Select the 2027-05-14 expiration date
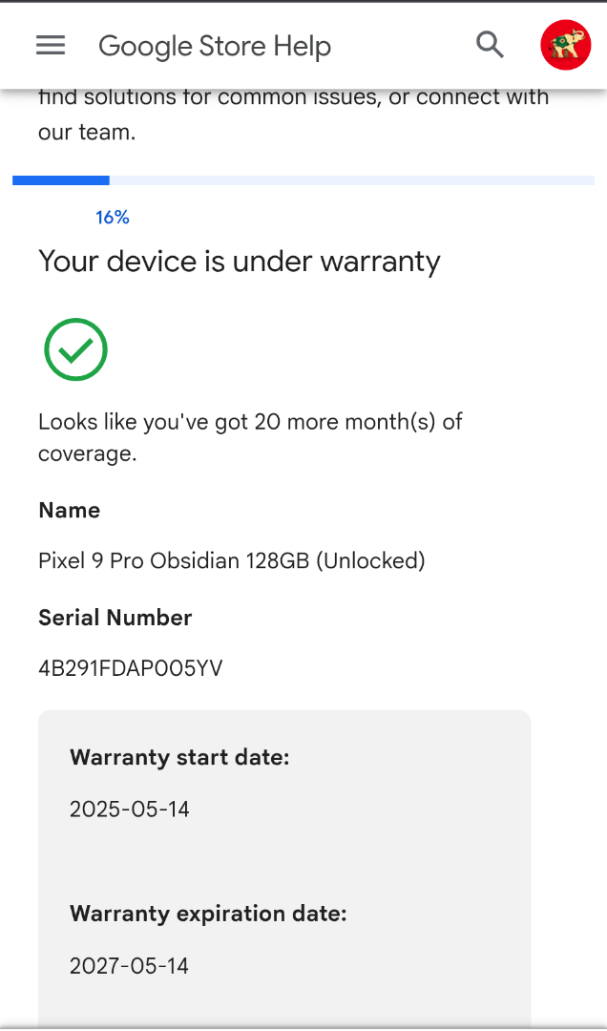The width and height of the screenshot is (607, 1031). coord(130,966)
